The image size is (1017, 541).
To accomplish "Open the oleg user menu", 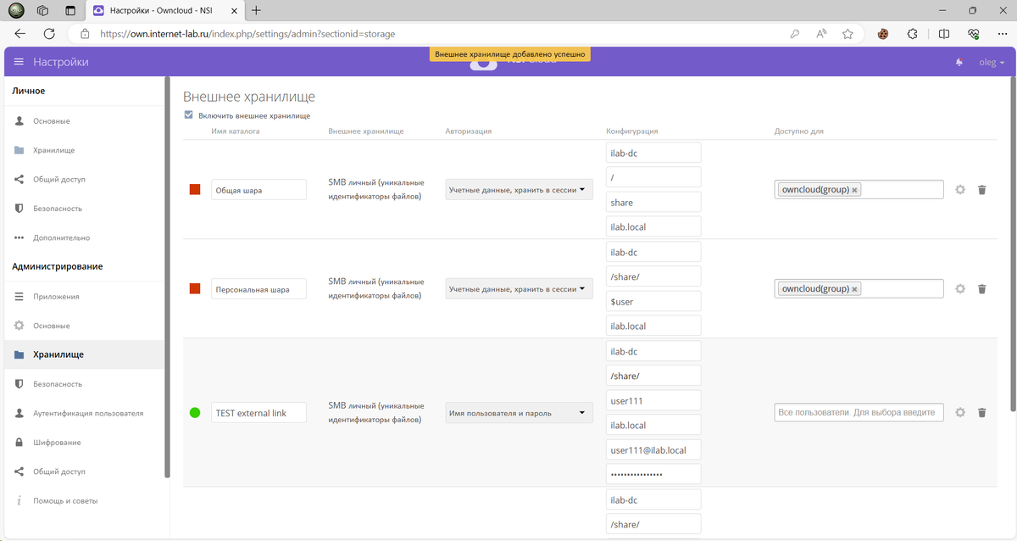I will [992, 63].
